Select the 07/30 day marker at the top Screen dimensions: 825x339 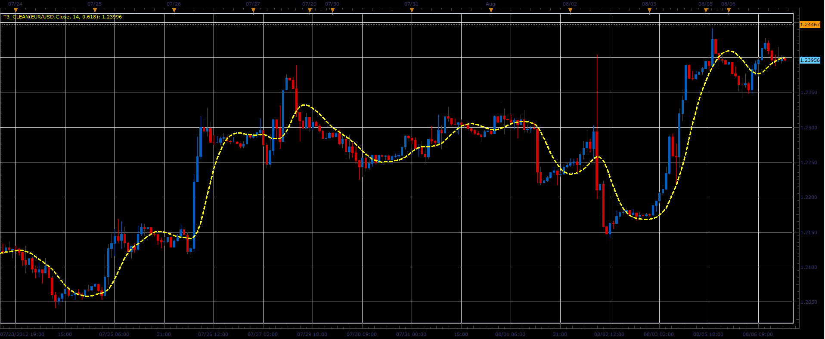(332, 4)
